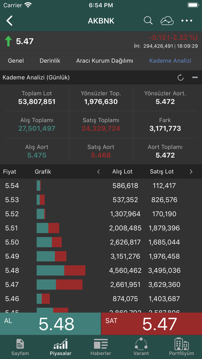Select the 5.51 price row

tap(101, 228)
